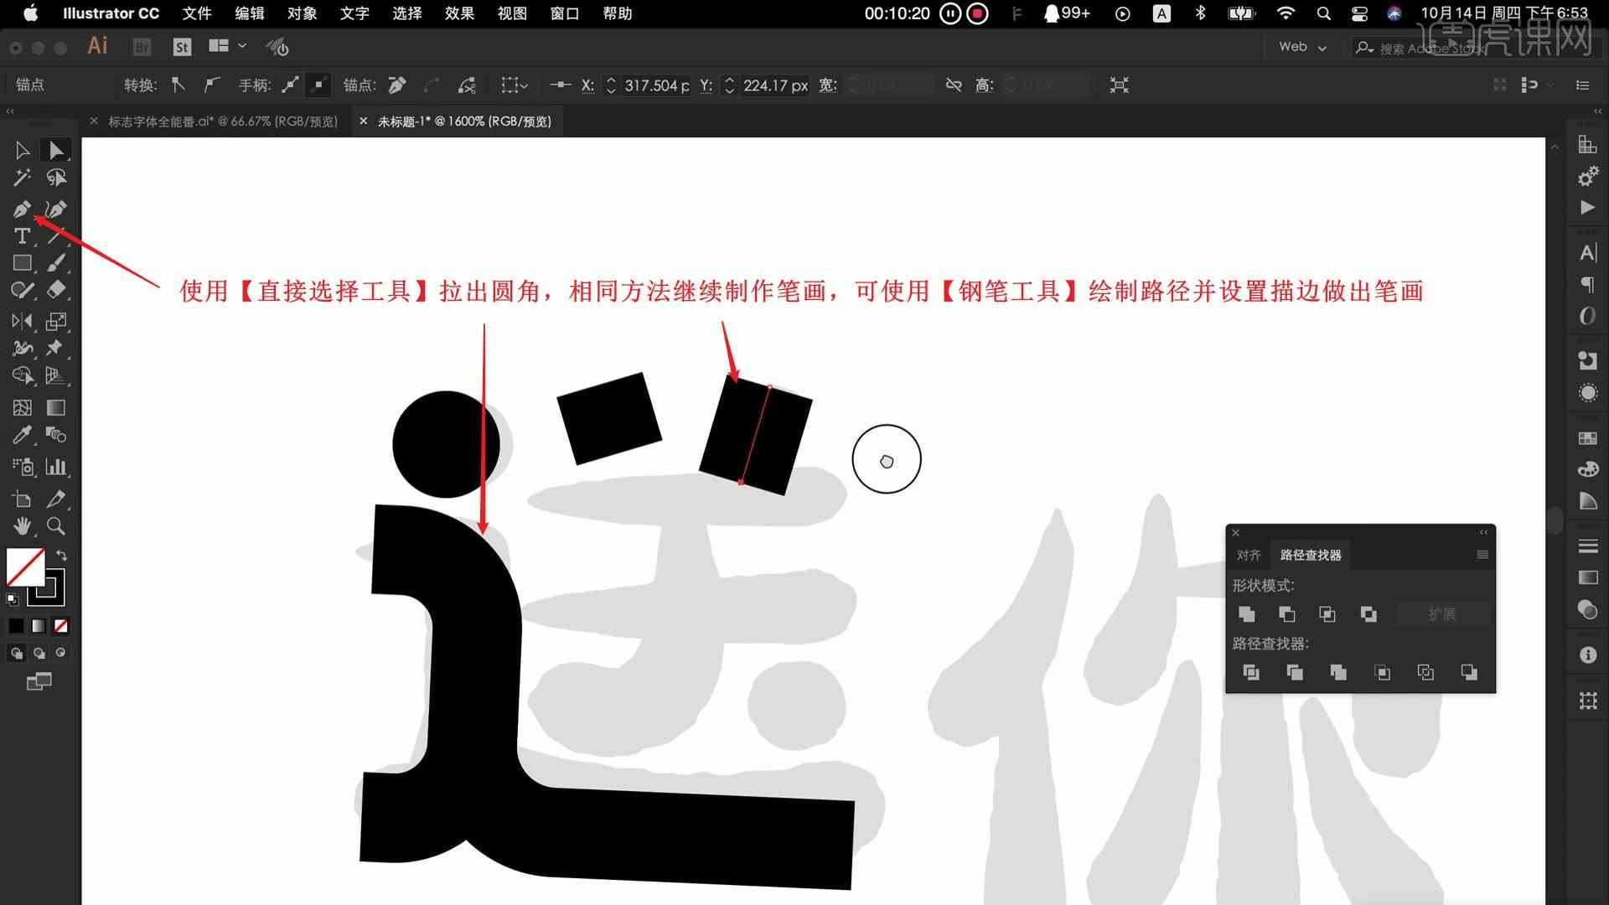
Task: Click the recording indicator button
Action: pyautogui.click(x=978, y=13)
